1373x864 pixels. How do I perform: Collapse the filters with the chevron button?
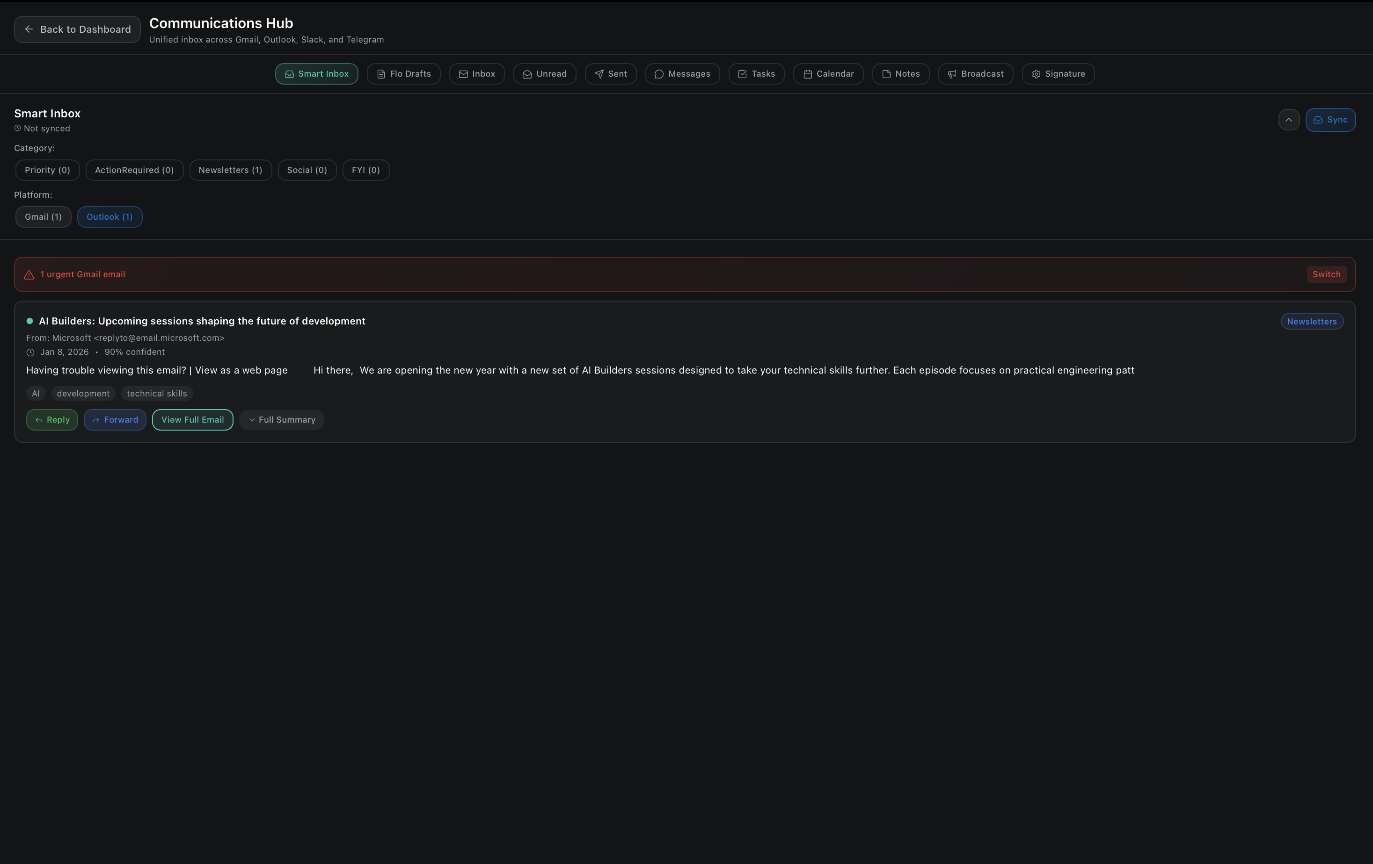coord(1289,120)
